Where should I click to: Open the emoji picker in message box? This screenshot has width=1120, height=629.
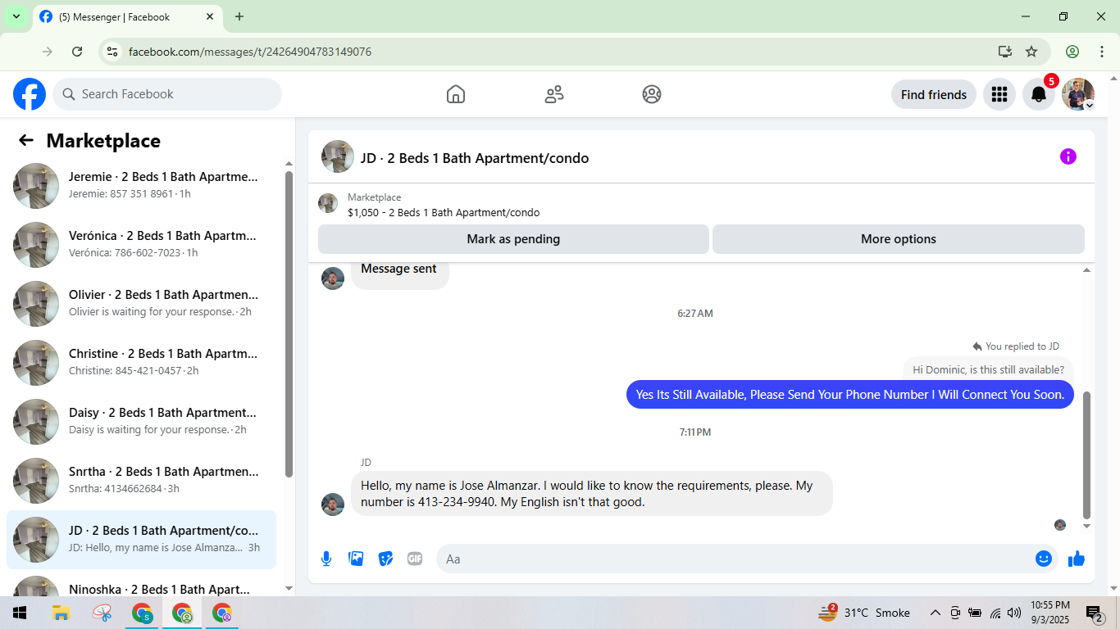point(1044,559)
